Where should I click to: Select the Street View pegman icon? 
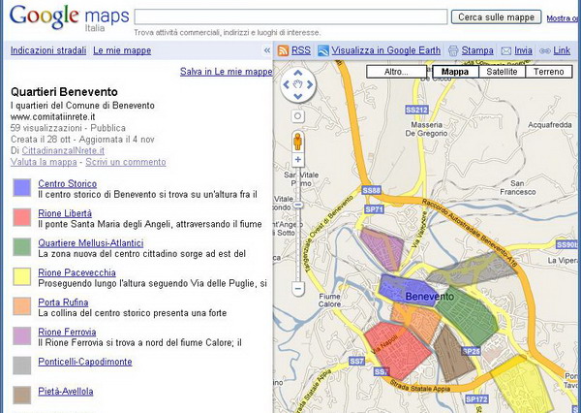tap(297, 141)
